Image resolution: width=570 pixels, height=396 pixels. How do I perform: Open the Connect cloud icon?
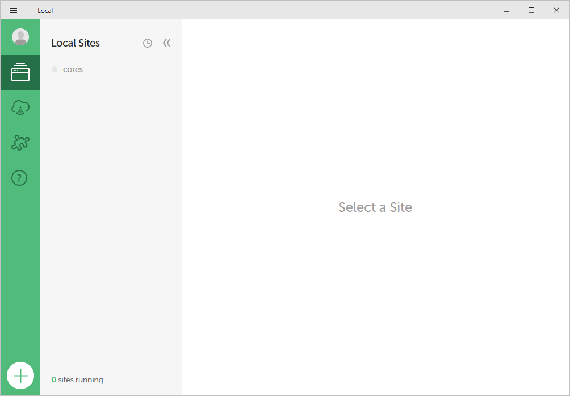(x=20, y=108)
